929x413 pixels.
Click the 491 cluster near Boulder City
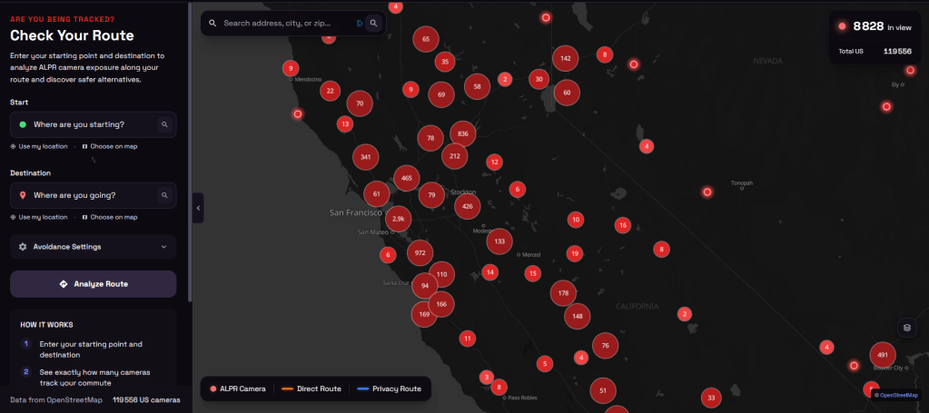(882, 355)
